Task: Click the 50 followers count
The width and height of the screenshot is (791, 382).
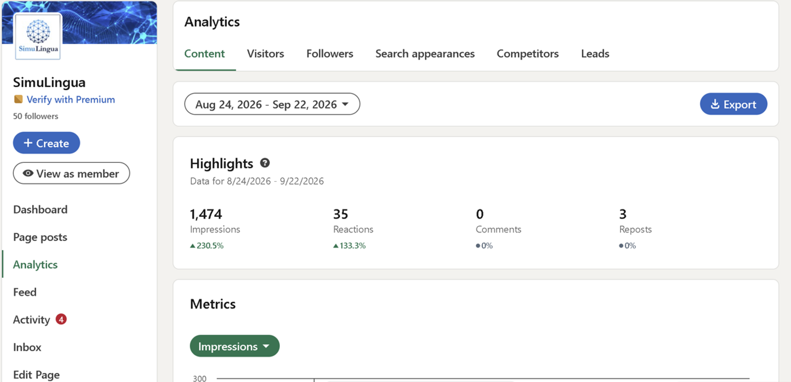Action: pos(36,116)
